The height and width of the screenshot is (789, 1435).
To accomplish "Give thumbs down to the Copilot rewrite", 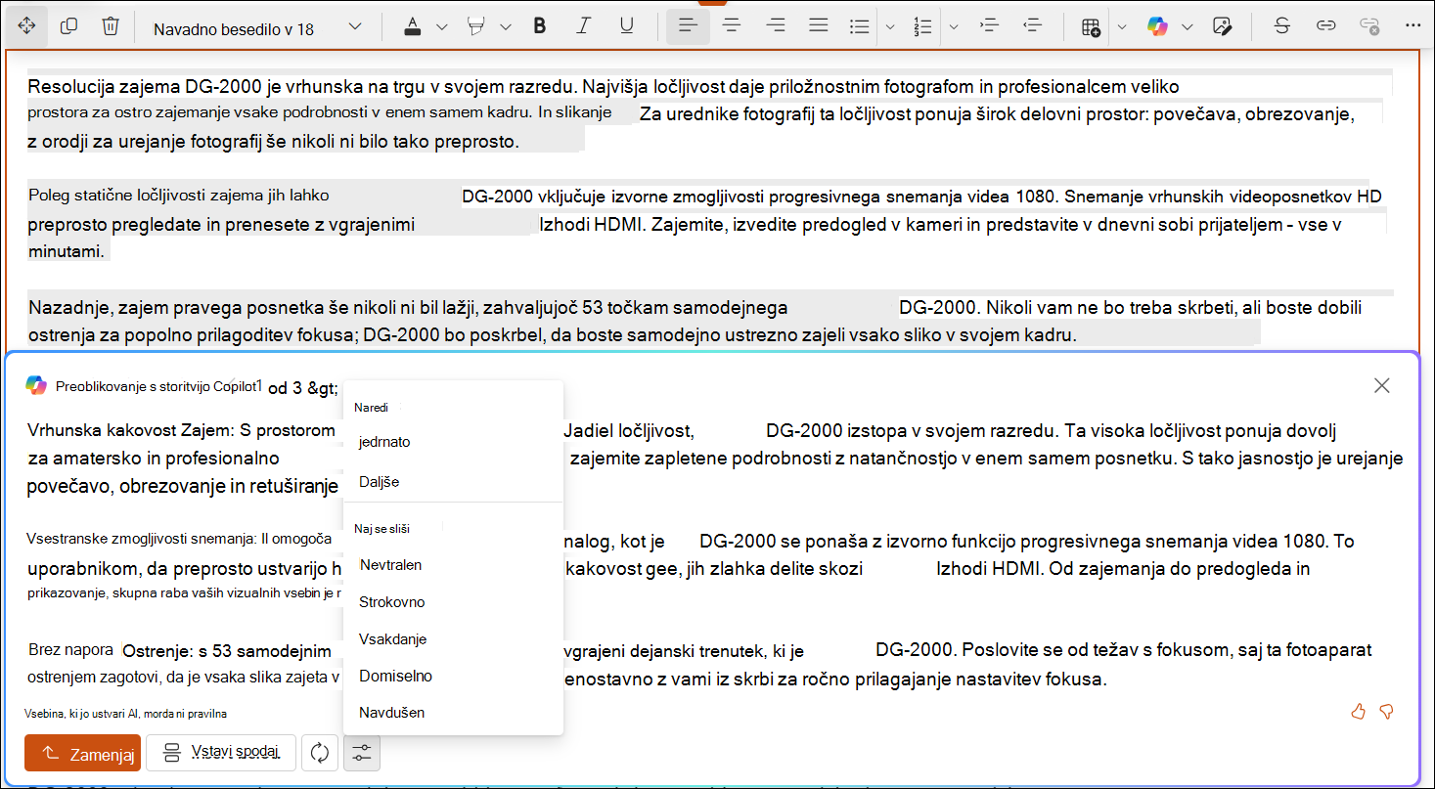I will click(1386, 712).
